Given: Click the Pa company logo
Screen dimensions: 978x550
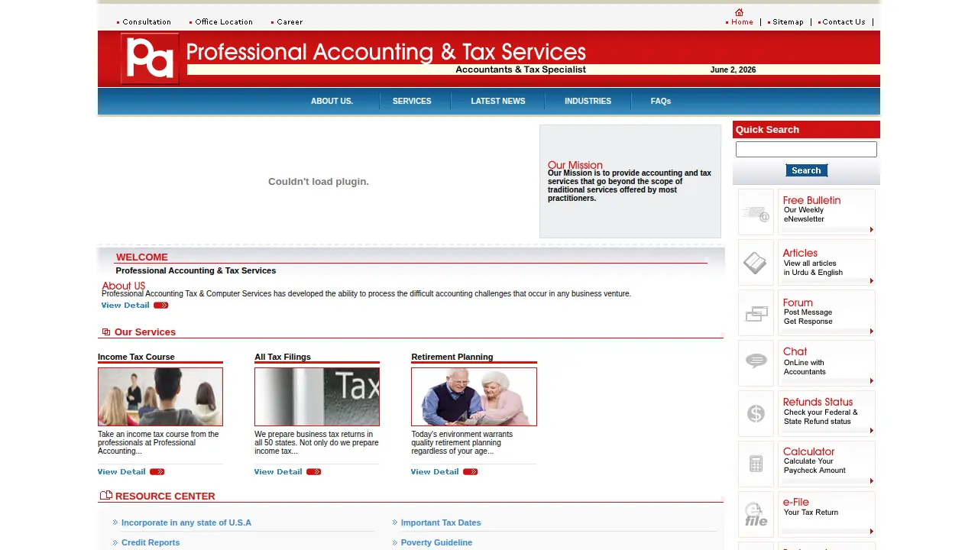Looking at the screenshot, I should 150,58.
